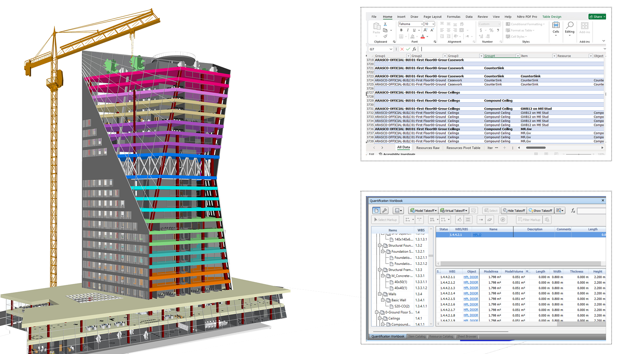
Task: Click the Count markup hash icon
Action: point(503,220)
